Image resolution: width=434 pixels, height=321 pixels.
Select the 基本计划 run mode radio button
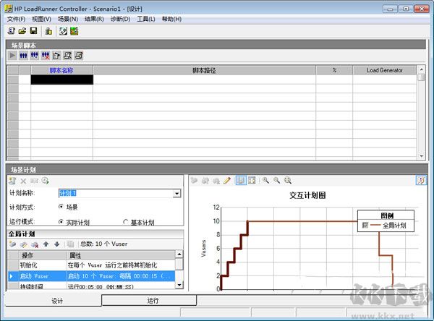click(126, 222)
